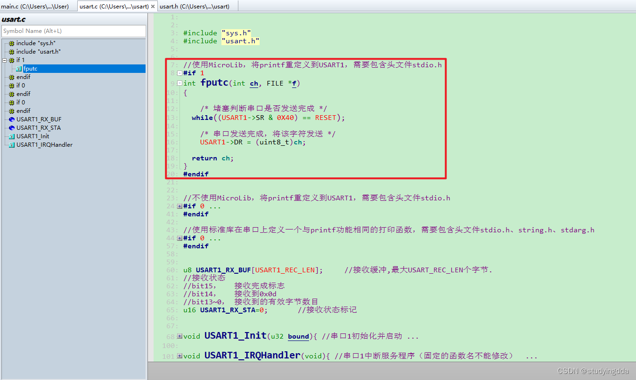Screen dimensions: 636x380
Task: Click the "/* 串口发送完成，将该字符发送 */" comment
Action: click(x=268, y=134)
